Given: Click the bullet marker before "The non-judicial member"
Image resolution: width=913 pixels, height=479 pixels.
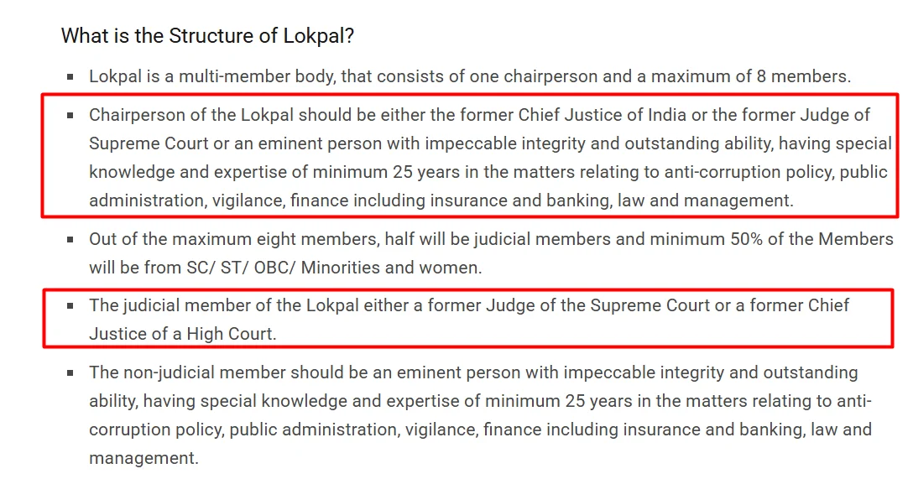Looking at the screenshot, I should (70, 372).
